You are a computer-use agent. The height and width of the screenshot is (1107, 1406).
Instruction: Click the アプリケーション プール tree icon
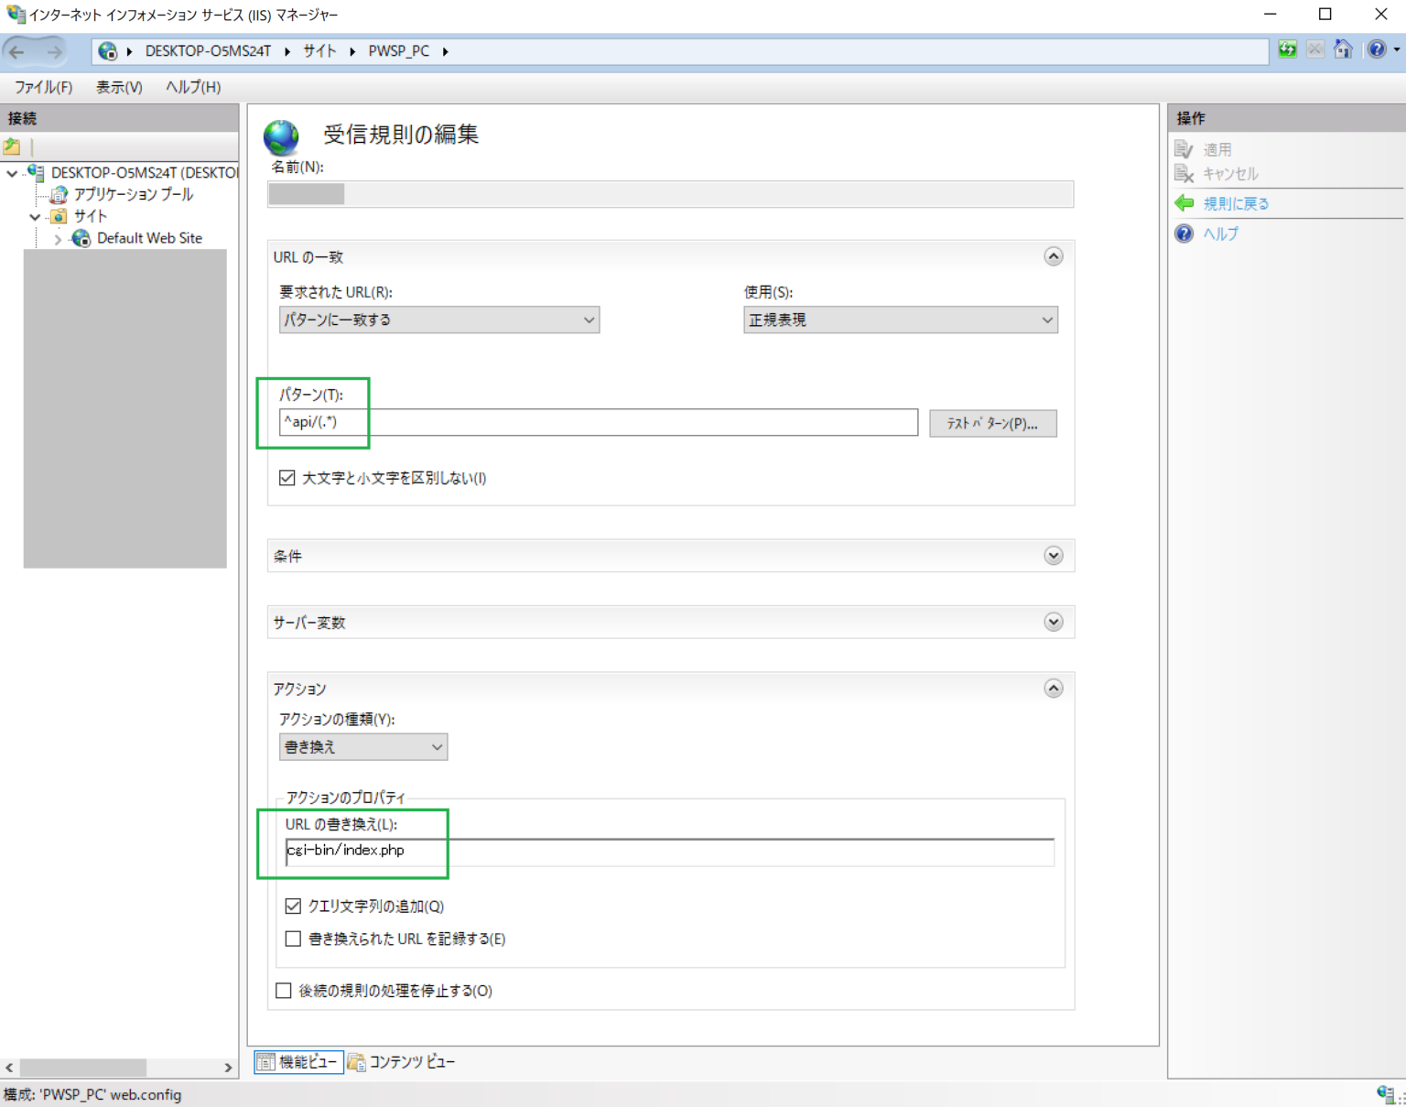(x=59, y=194)
